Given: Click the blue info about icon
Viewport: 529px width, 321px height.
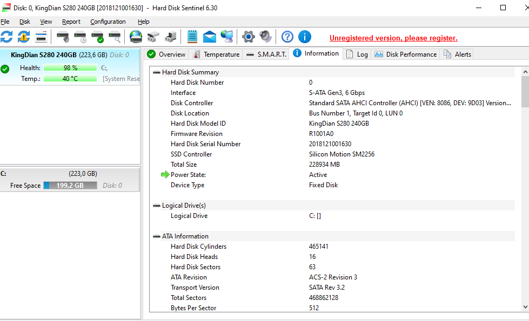Looking at the screenshot, I should point(305,37).
